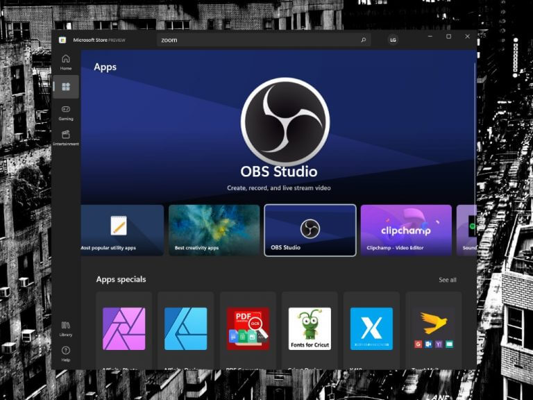Image resolution: width=533 pixels, height=400 pixels.
Task: Open the Entertainment section
Action: pyautogui.click(x=66, y=137)
